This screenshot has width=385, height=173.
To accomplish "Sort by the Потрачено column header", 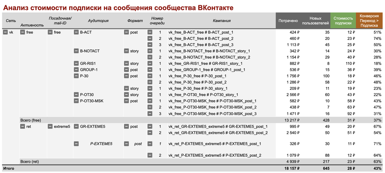I will click(x=288, y=21).
